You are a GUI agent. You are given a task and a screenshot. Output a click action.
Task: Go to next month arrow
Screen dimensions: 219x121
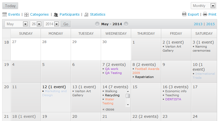click(126, 24)
